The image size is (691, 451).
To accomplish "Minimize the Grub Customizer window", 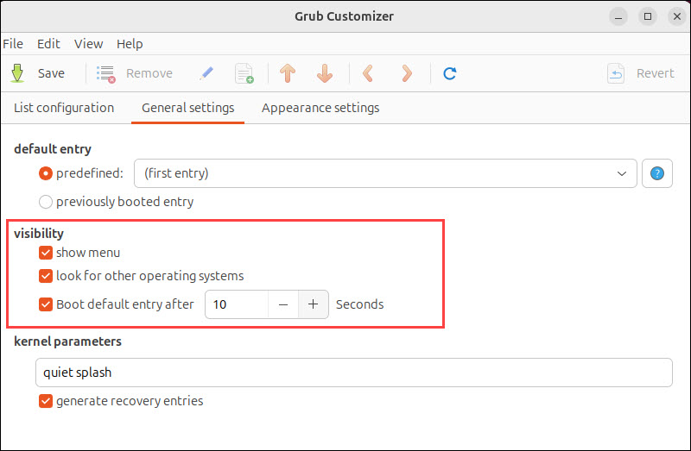I will pyautogui.click(x=618, y=16).
